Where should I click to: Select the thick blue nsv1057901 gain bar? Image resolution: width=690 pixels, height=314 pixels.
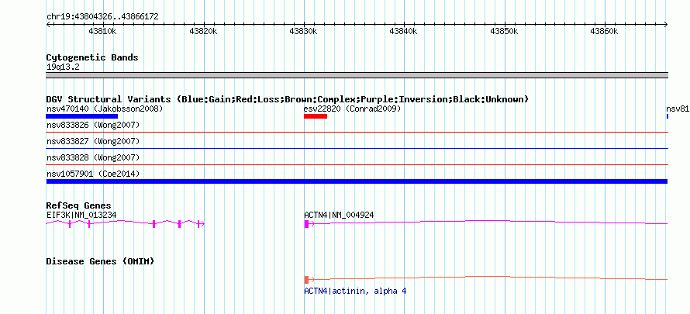tap(357, 181)
